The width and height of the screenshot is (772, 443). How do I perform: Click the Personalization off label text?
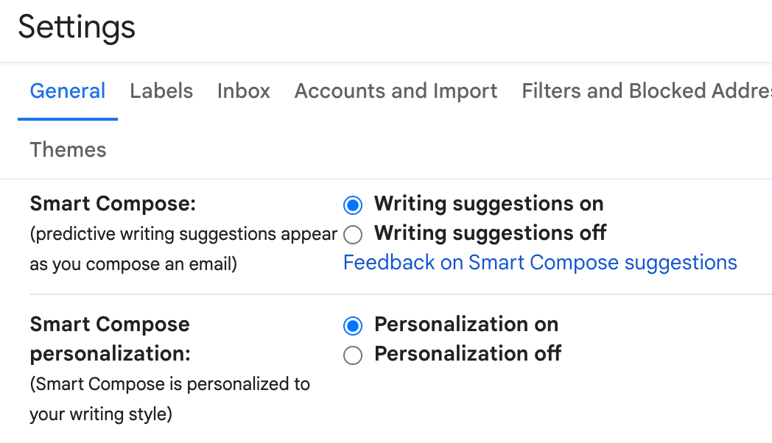point(468,354)
